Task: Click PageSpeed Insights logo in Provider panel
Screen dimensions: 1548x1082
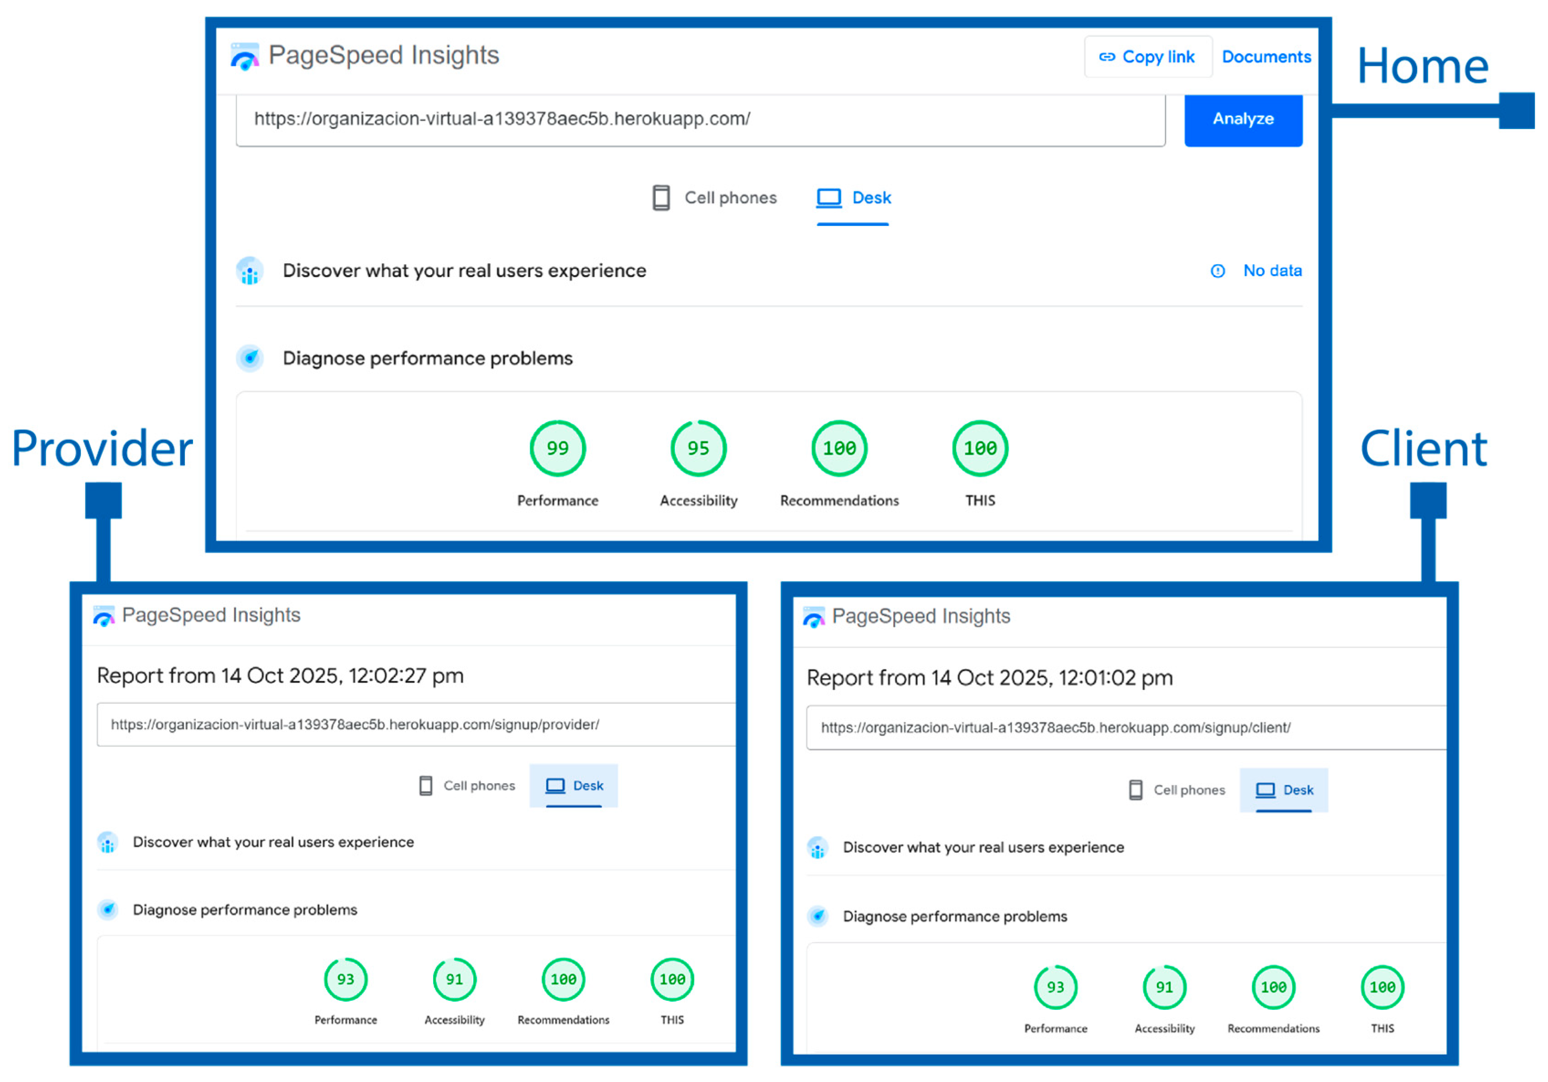Action: pyautogui.click(x=104, y=616)
